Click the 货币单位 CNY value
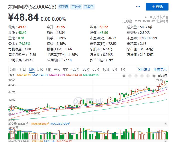 [x=110, y=60]
